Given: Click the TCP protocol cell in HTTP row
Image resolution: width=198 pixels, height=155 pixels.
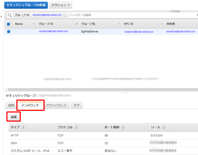Looking at the screenshot, I should point(60,135).
